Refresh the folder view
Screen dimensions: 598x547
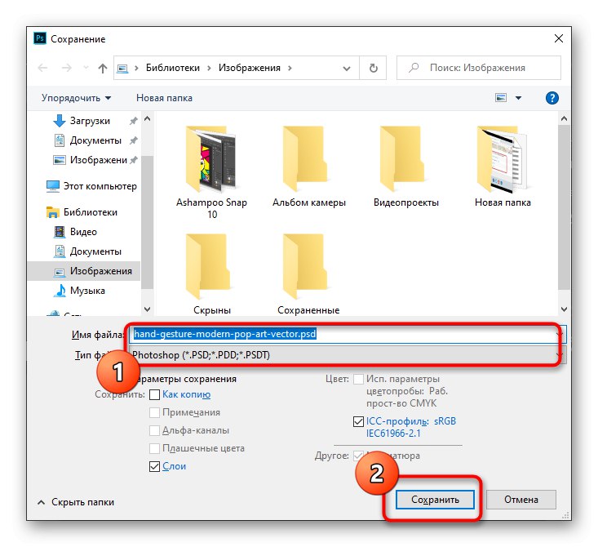[x=374, y=68]
